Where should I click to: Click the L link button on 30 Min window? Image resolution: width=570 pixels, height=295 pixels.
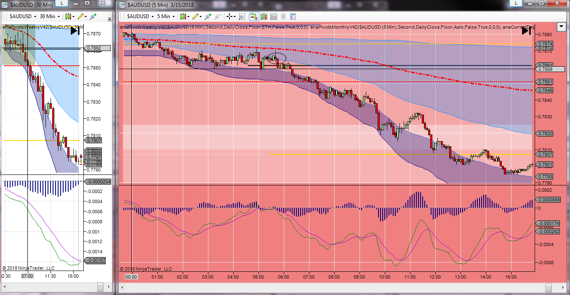tap(62, 3)
